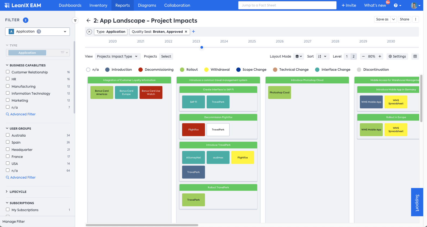The height and width of the screenshot is (227, 427).
Task: Open the help question mark menu
Action: (x=397, y=5)
